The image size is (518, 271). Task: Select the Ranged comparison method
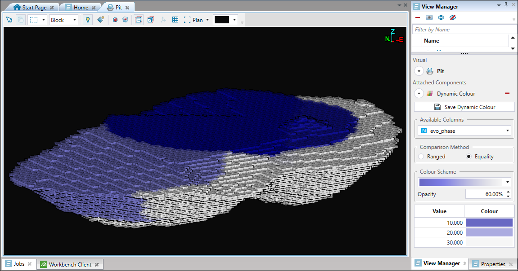pos(421,157)
